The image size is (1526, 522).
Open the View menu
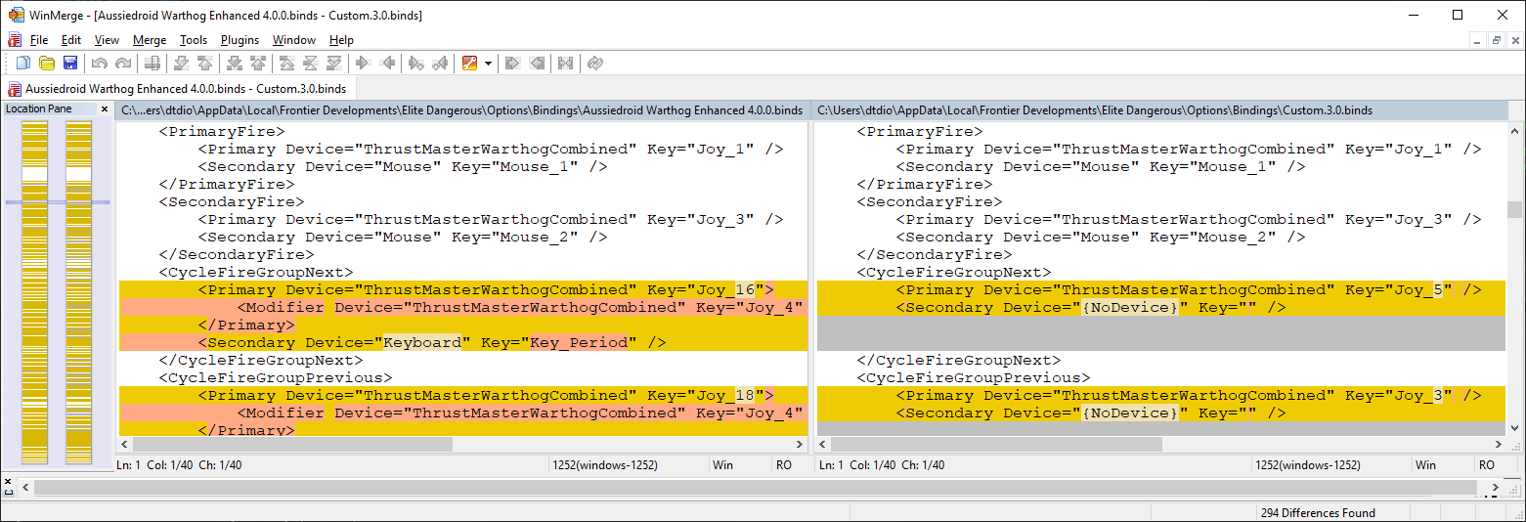[x=107, y=40]
